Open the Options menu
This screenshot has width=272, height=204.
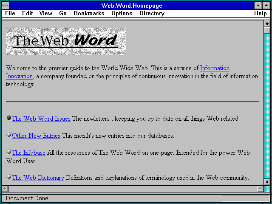coord(122,13)
